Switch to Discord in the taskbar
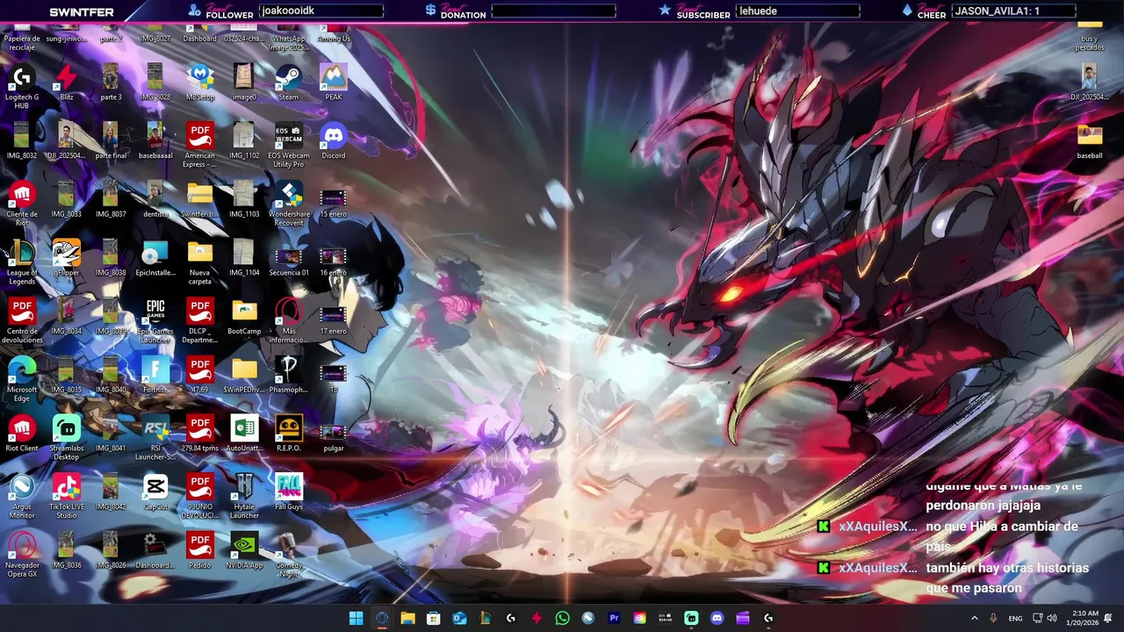Image resolution: width=1124 pixels, height=632 pixels. click(717, 618)
